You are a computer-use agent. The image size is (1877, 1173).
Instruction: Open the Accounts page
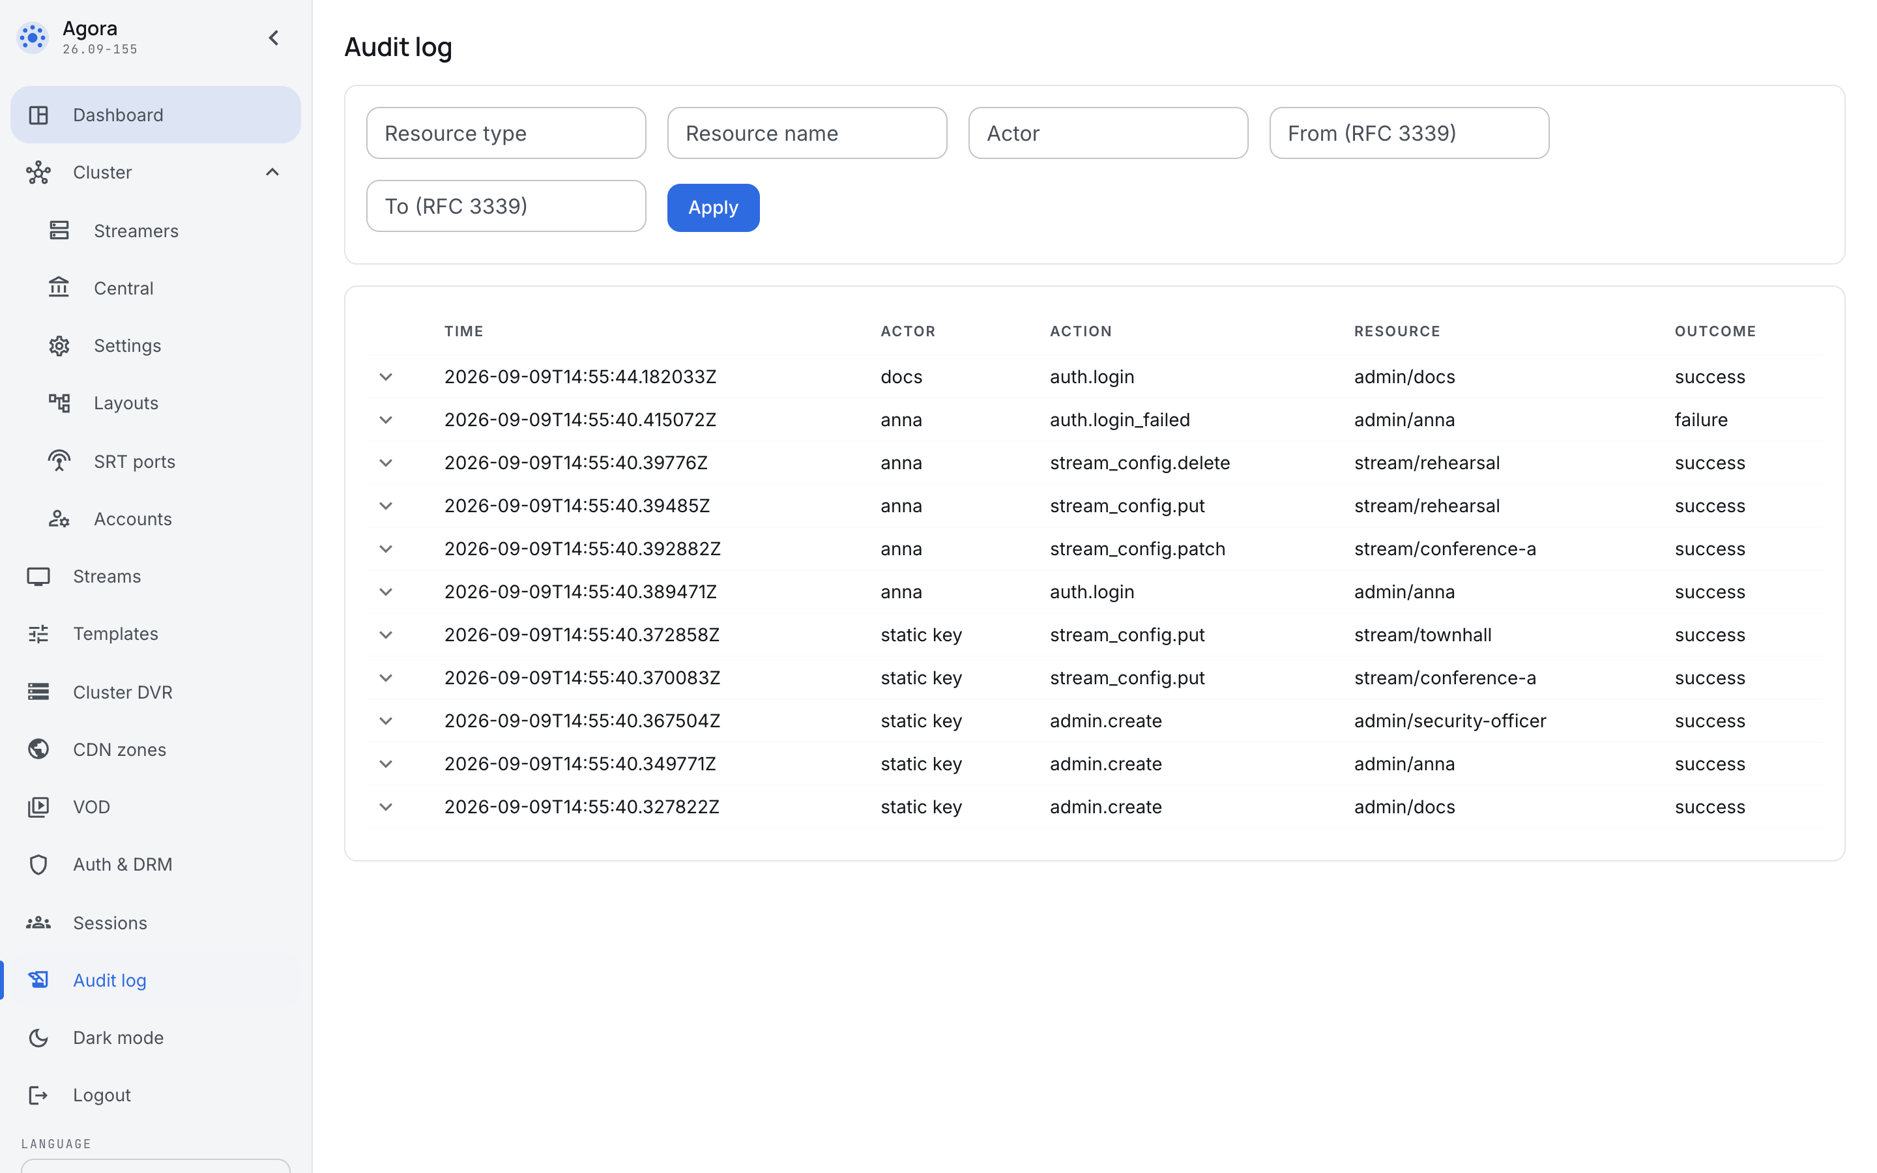coord(156,519)
